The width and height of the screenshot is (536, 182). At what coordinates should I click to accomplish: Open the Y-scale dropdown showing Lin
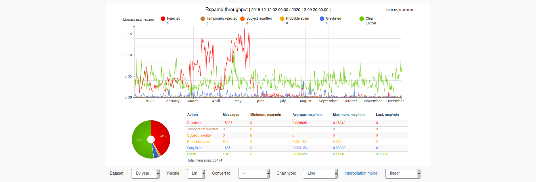[x=196, y=173]
